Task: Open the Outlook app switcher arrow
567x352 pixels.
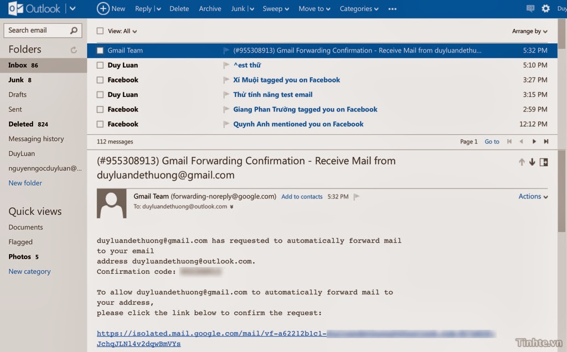Action: (73, 8)
